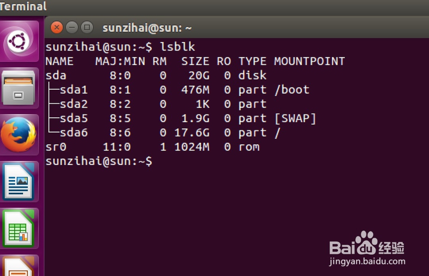
Task: Open Firefox web browser from launcher
Action: [18, 135]
